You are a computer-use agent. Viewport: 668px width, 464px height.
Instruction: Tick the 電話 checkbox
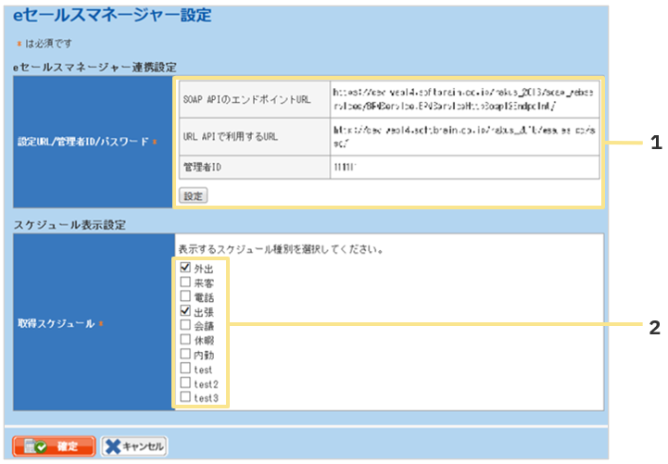pos(186,298)
